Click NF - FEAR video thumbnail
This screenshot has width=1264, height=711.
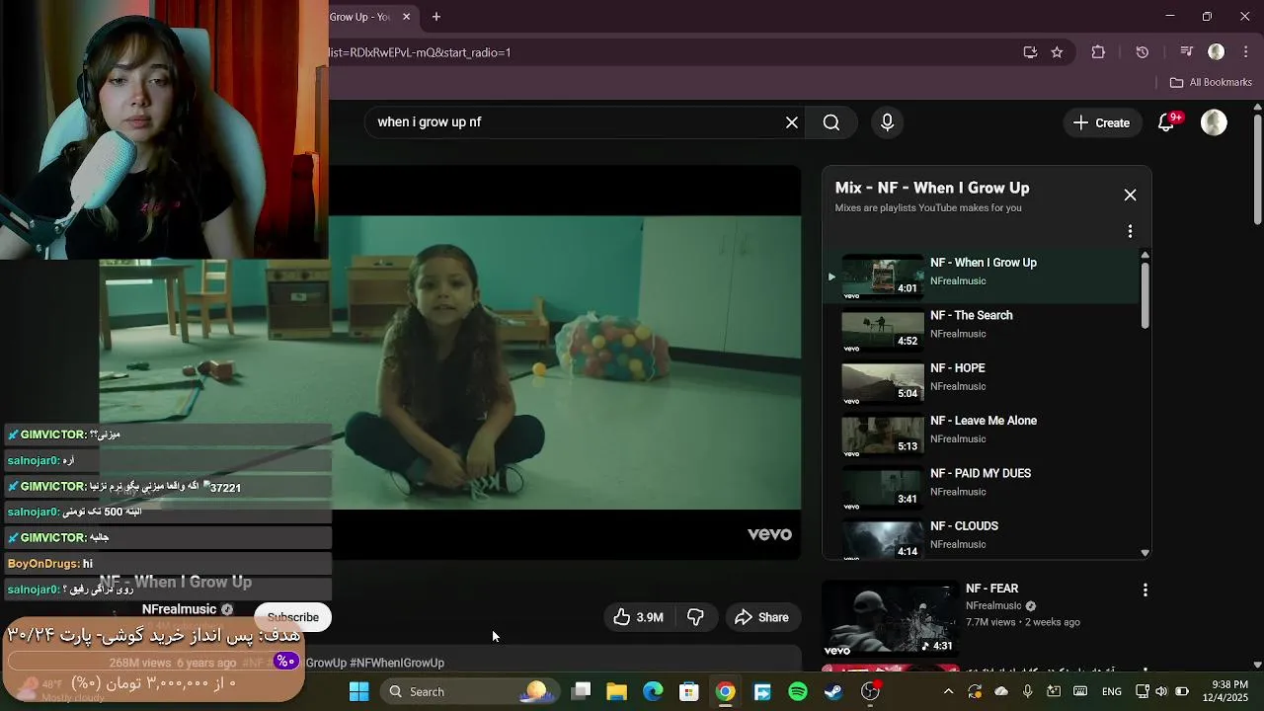click(x=890, y=618)
